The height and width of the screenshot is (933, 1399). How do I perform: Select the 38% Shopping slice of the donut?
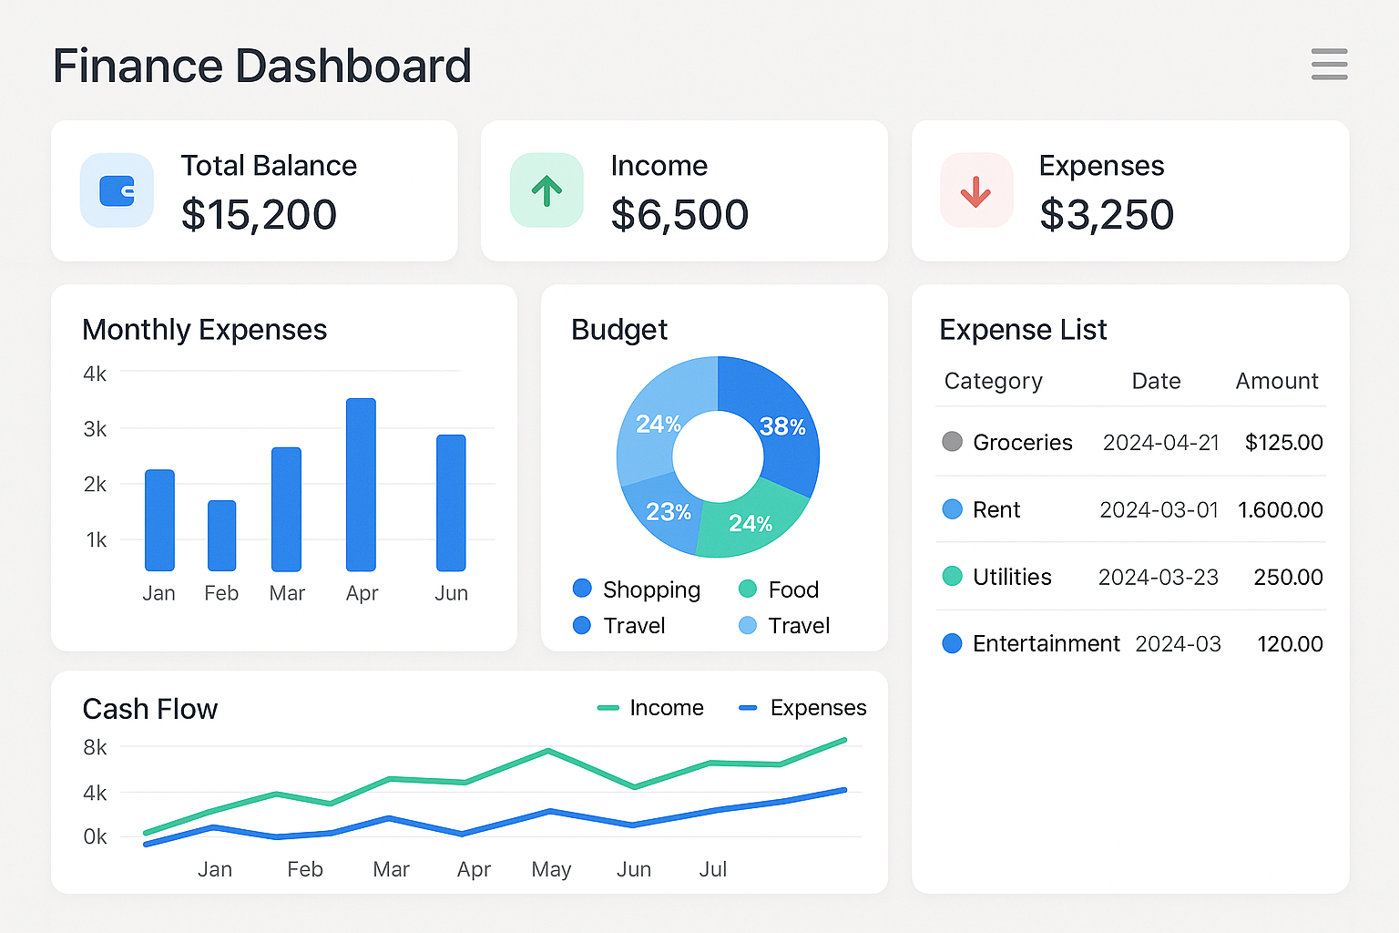click(781, 426)
